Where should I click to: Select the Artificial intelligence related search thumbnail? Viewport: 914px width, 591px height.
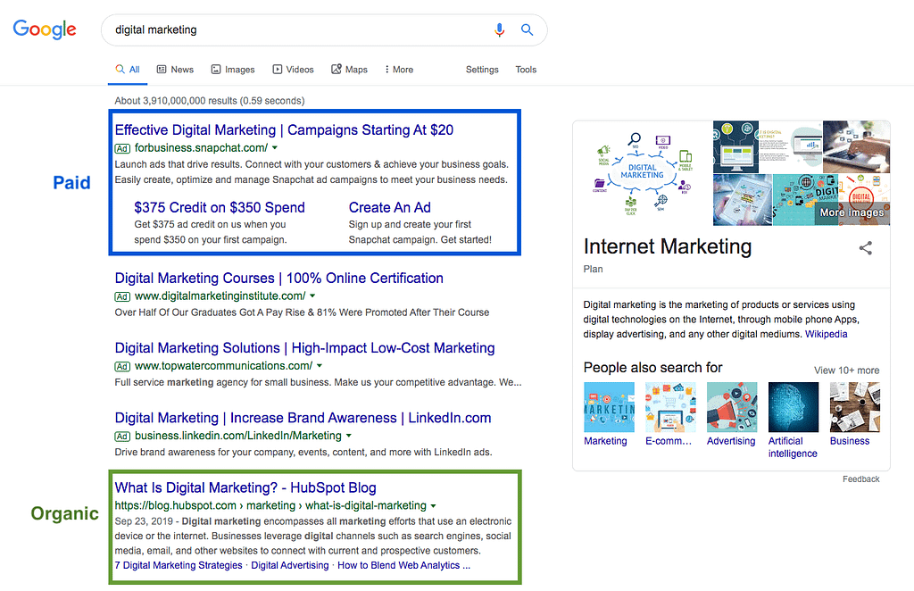[x=794, y=407]
